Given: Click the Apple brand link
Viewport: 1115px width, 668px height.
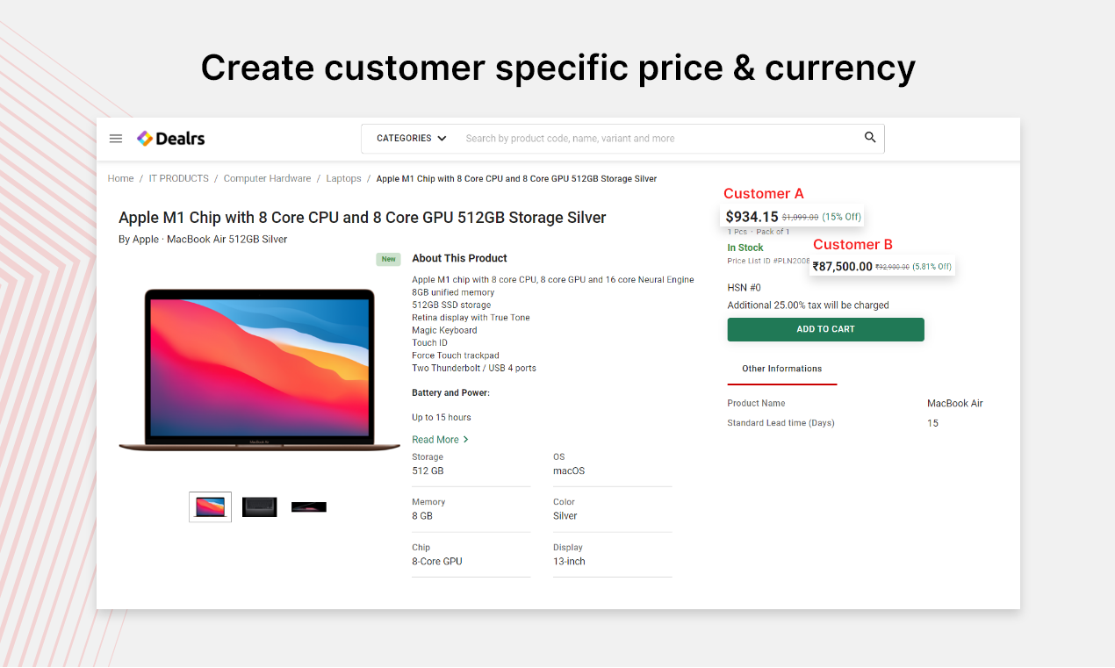Looking at the screenshot, I should point(145,239).
